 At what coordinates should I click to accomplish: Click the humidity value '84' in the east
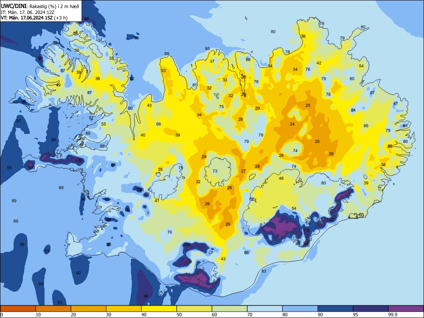click(353, 110)
